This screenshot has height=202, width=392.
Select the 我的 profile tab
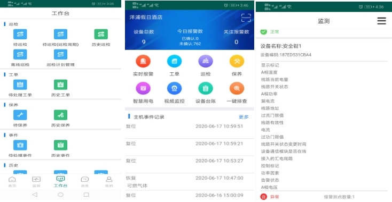[109, 182]
